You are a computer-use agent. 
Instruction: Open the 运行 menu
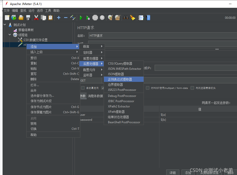click(31, 11)
